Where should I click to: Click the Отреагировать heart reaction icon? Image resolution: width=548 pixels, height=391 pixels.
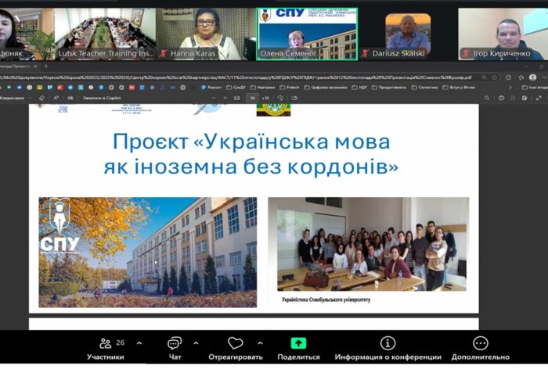point(236,343)
